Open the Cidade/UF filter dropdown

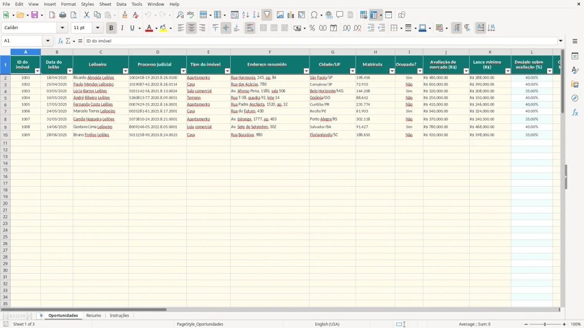(353, 71)
